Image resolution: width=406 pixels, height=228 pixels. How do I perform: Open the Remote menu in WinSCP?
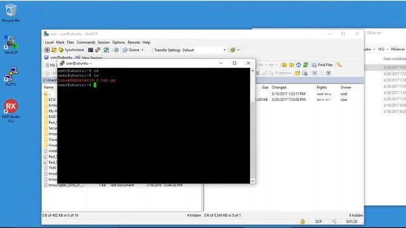(x=134, y=42)
